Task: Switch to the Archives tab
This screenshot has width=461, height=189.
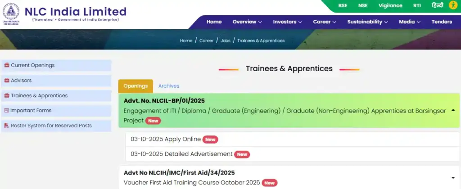Action: (x=169, y=86)
